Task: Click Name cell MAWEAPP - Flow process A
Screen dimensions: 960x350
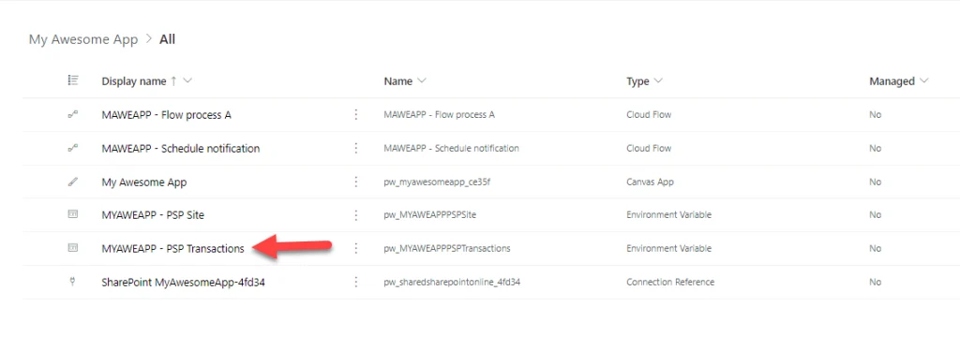Action: (439, 115)
